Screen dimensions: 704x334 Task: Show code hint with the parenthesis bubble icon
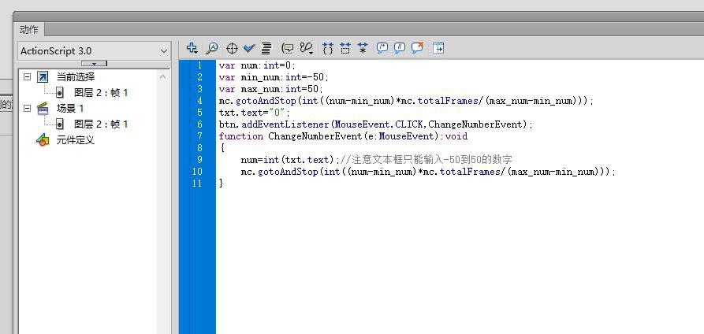(287, 48)
